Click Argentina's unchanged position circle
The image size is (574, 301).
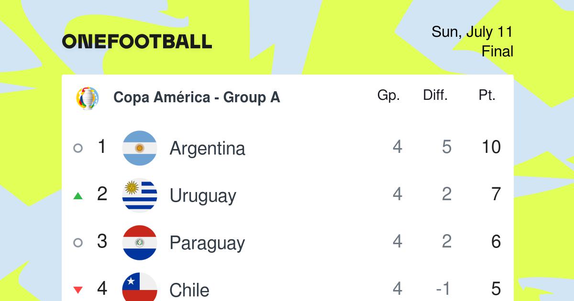coord(78,148)
